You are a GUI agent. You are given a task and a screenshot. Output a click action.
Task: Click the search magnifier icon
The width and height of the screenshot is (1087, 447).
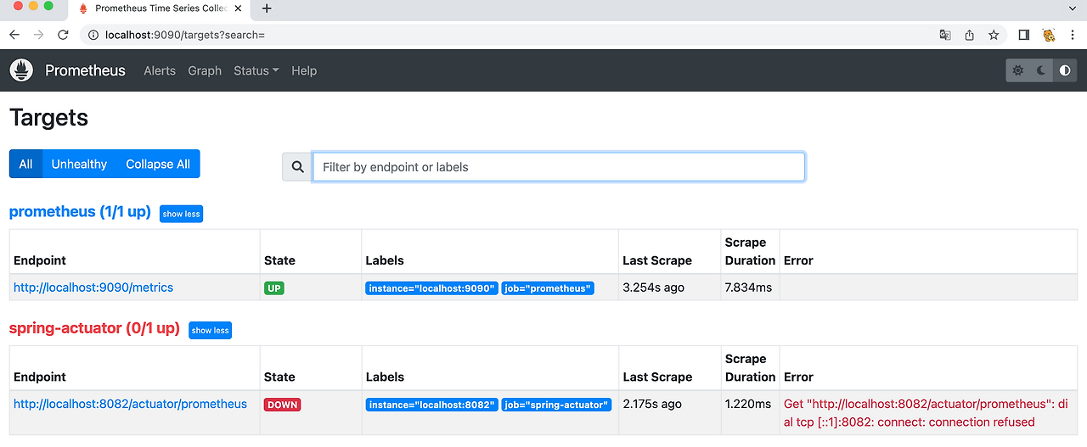[x=297, y=167]
